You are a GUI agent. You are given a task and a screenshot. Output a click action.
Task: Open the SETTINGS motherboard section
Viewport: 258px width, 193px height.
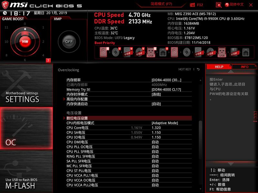[x=26, y=85]
